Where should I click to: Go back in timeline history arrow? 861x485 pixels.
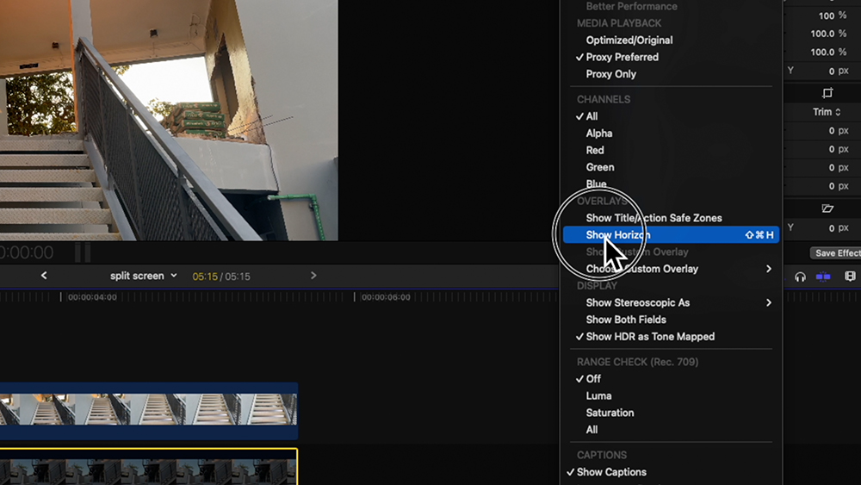click(x=44, y=276)
